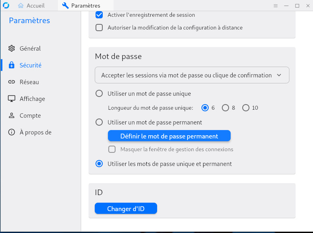Enable Autoriser la modification de la configuration à distance
Screen dimensions: 313x233
(99, 28)
